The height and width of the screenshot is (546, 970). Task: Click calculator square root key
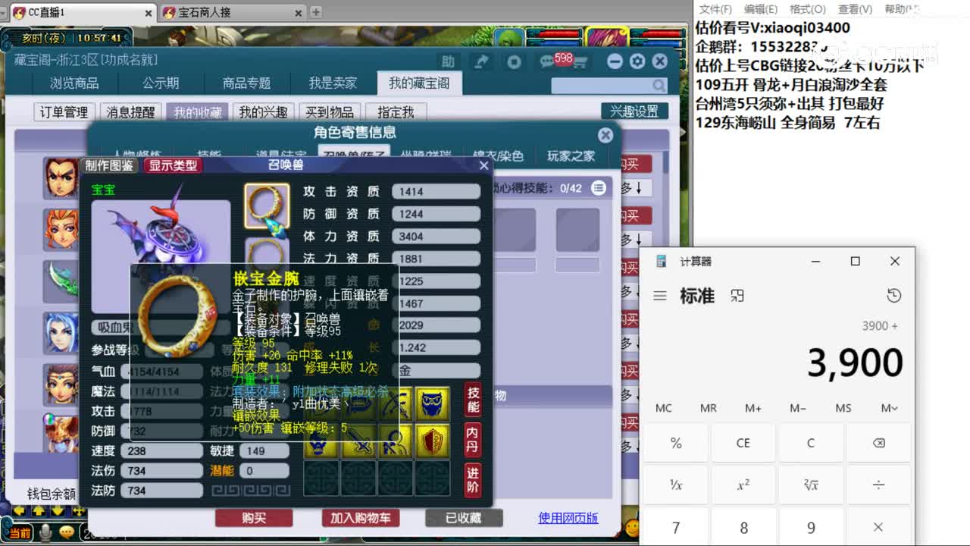click(x=811, y=485)
